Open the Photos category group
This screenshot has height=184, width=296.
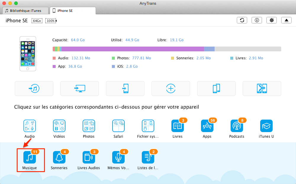coord(89,126)
